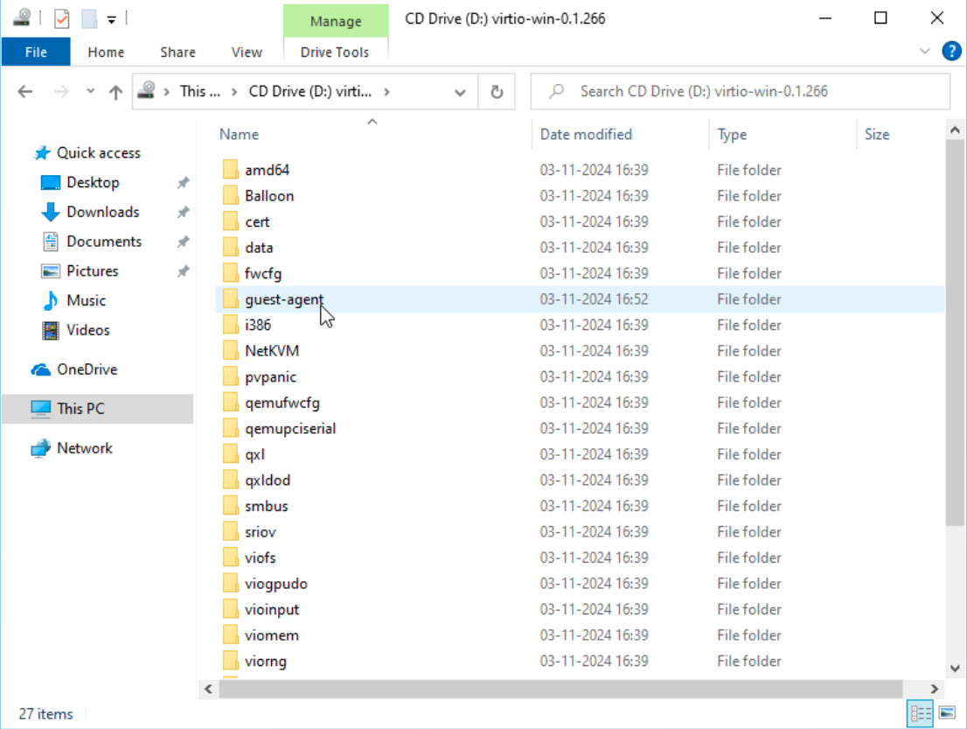This screenshot has width=967, height=729.
Task: Open the File menu
Action: point(36,52)
